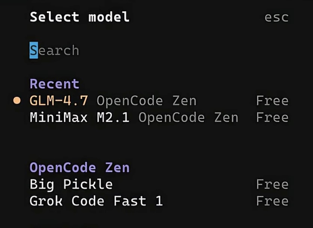Click the OpenCode Zen provider next to GLM-4.7

[x=146, y=101]
